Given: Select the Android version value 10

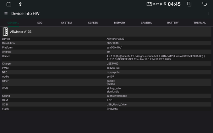Looking at the screenshot, I should tap(108, 52).
